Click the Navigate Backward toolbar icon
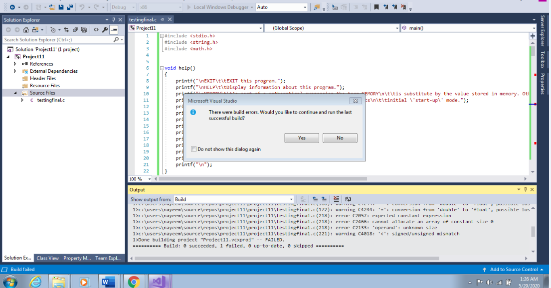The width and height of the screenshot is (551, 288). (12, 7)
